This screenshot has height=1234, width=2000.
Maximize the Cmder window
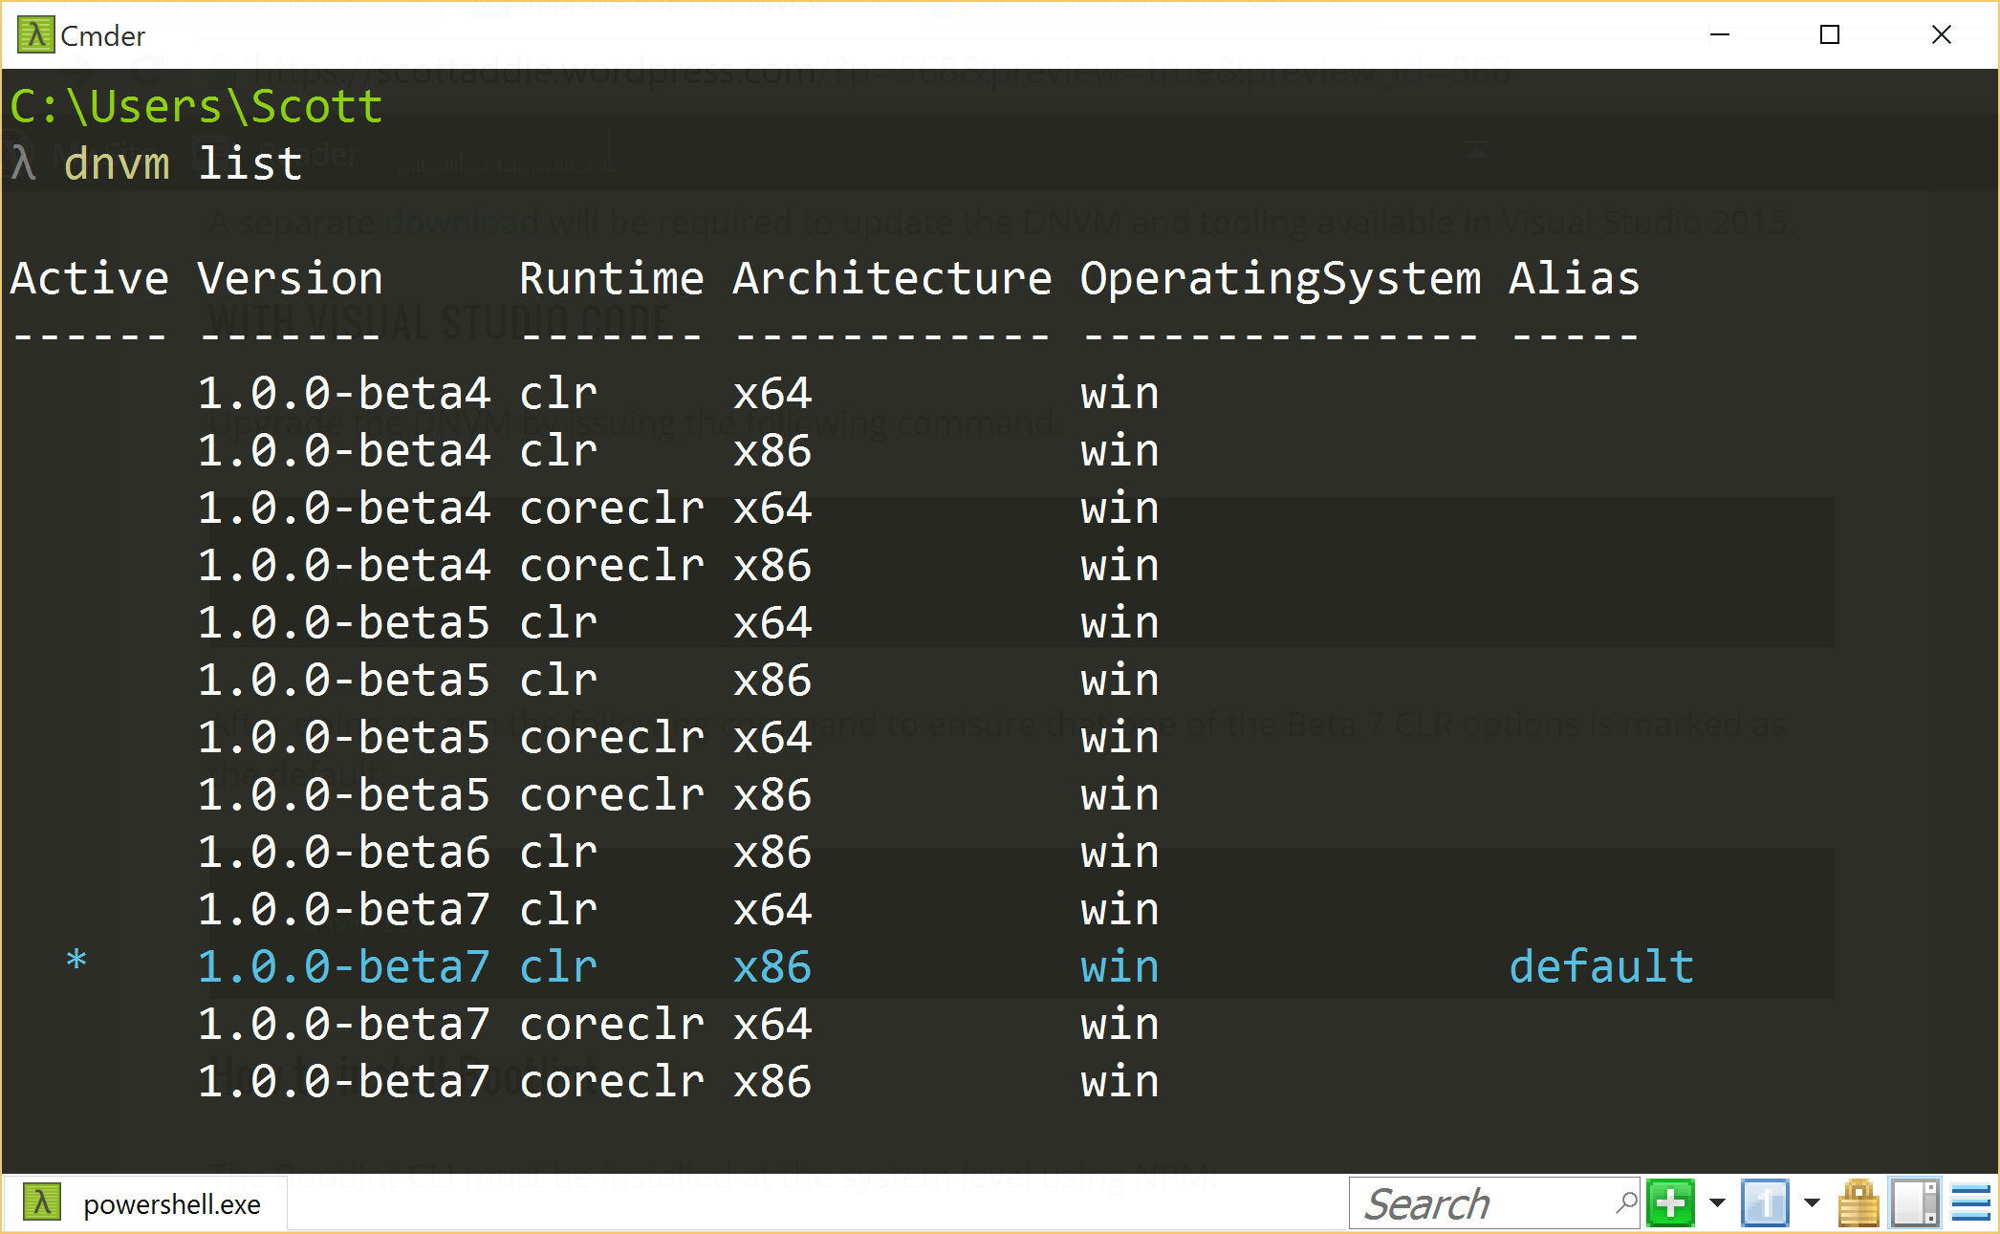tap(1830, 35)
